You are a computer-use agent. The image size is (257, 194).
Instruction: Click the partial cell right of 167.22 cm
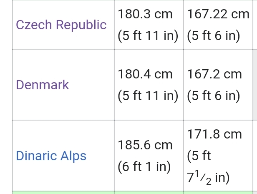point(254,25)
